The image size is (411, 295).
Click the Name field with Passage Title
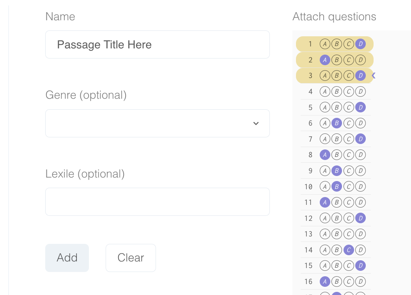158,44
